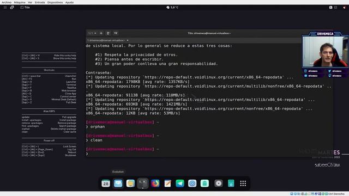The height and width of the screenshot is (196, 349).
Task: Click the Tilix window title bar text
Action: point(209,33)
